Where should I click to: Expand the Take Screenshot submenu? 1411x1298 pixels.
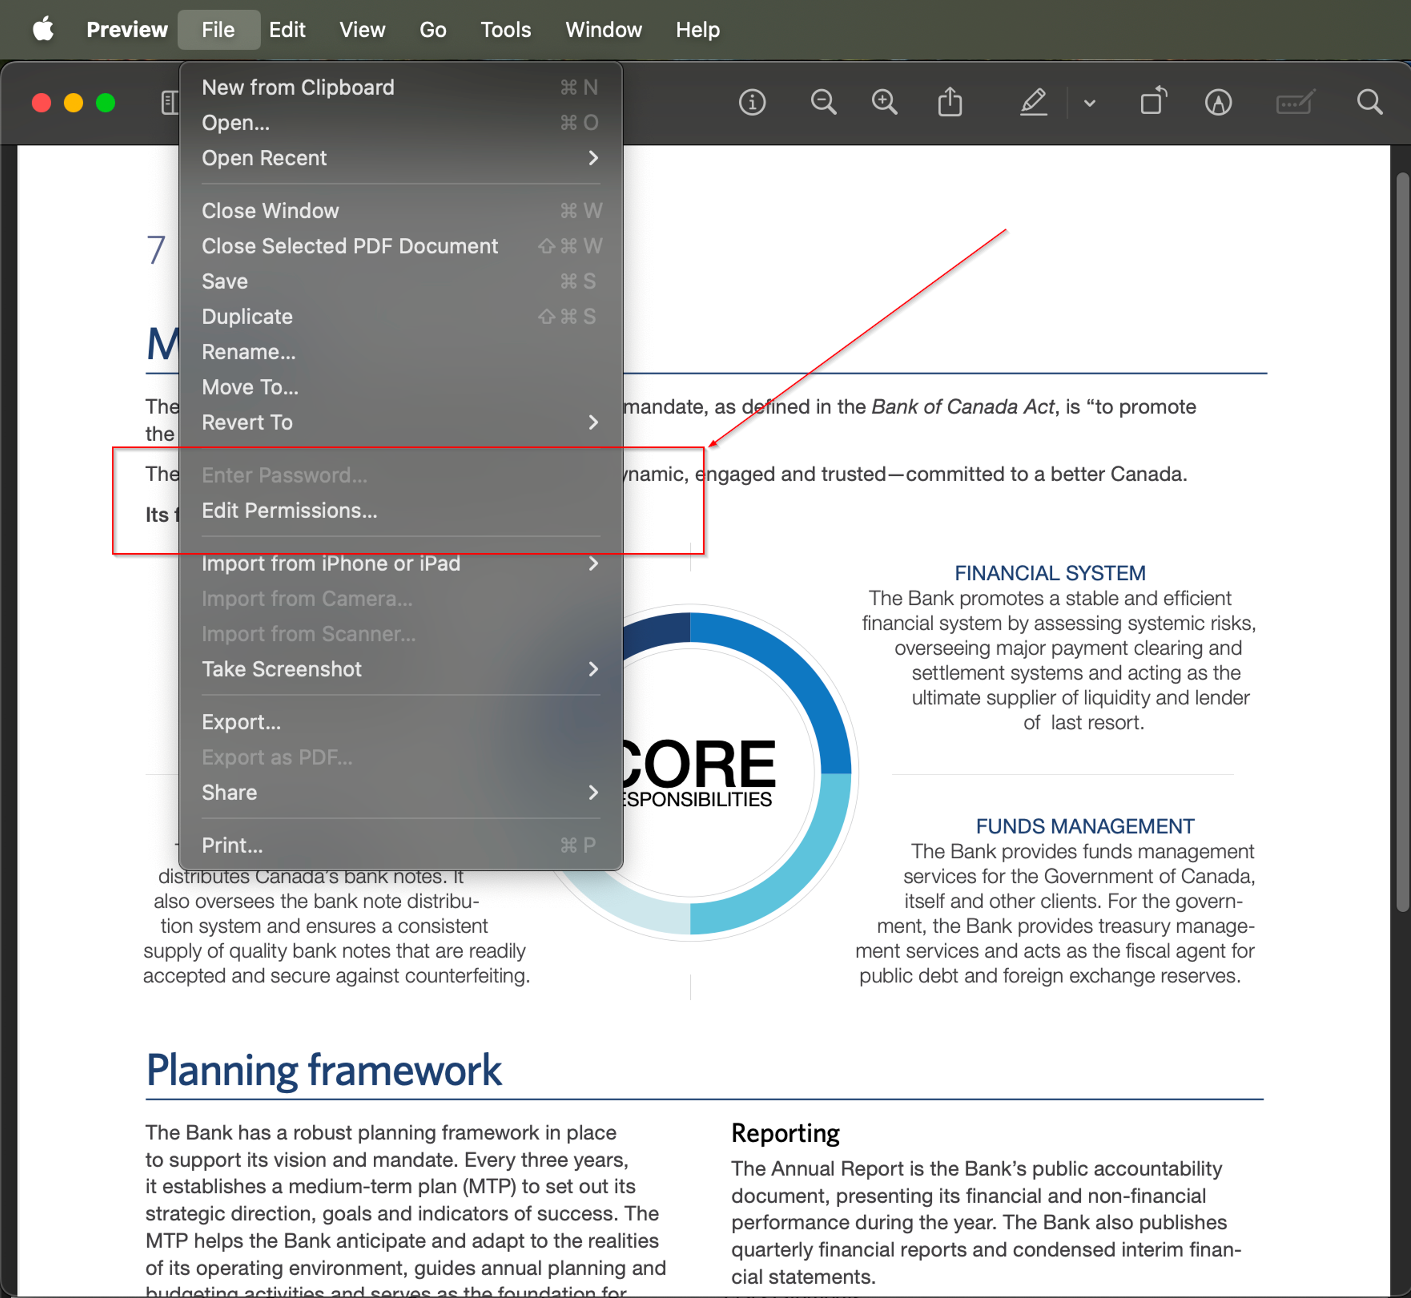coord(401,669)
